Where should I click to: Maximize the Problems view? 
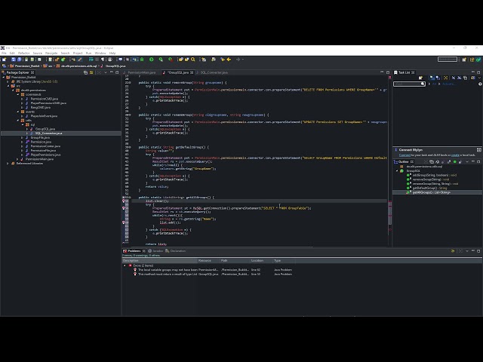(x=478, y=251)
